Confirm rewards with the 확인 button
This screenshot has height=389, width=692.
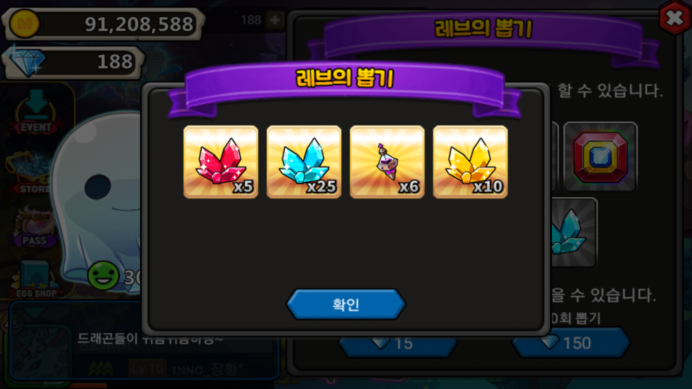[x=346, y=304]
